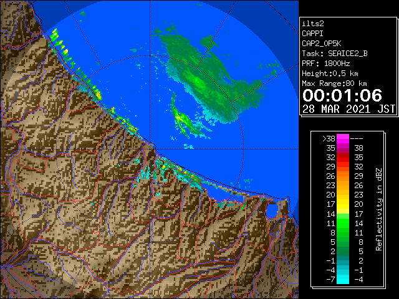The height and width of the screenshot is (299, 399).
Task: Click the small lake near the eastern coast
Action: [x=272, y=211]
